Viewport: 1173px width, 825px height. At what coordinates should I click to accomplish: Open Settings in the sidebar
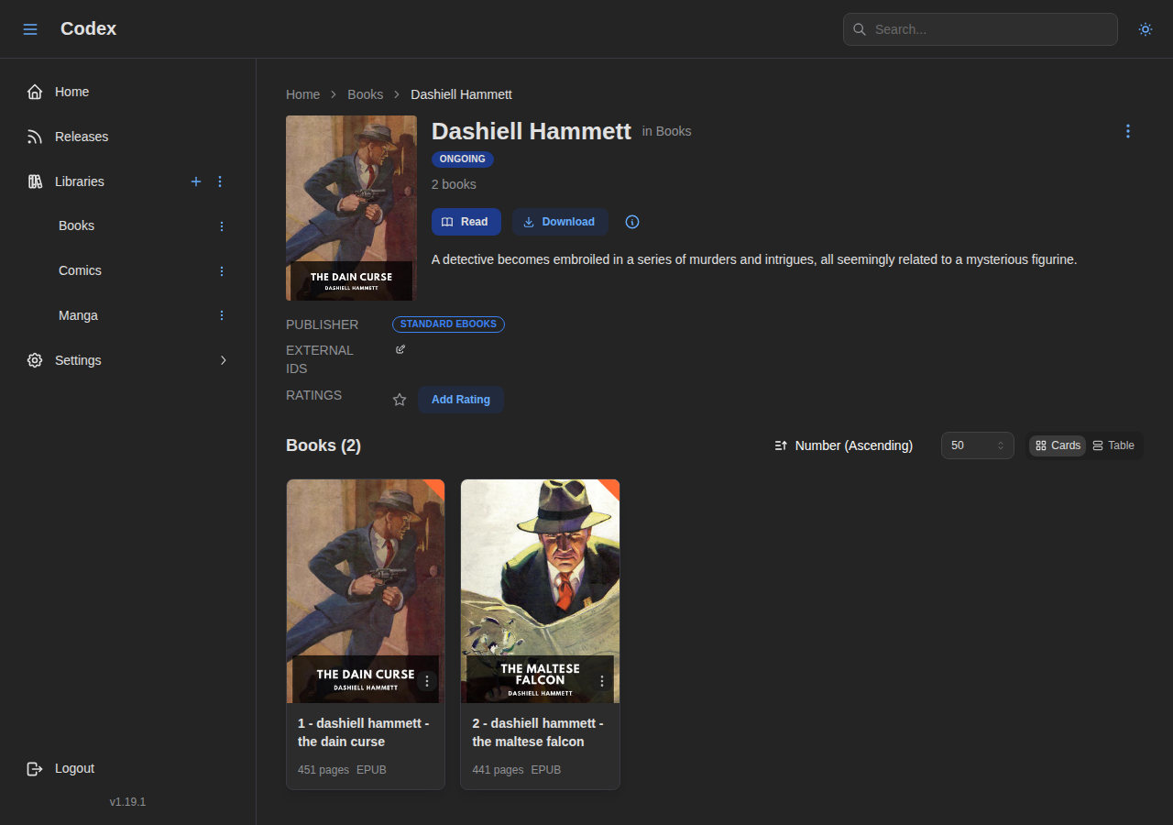(x=128, y=360)
